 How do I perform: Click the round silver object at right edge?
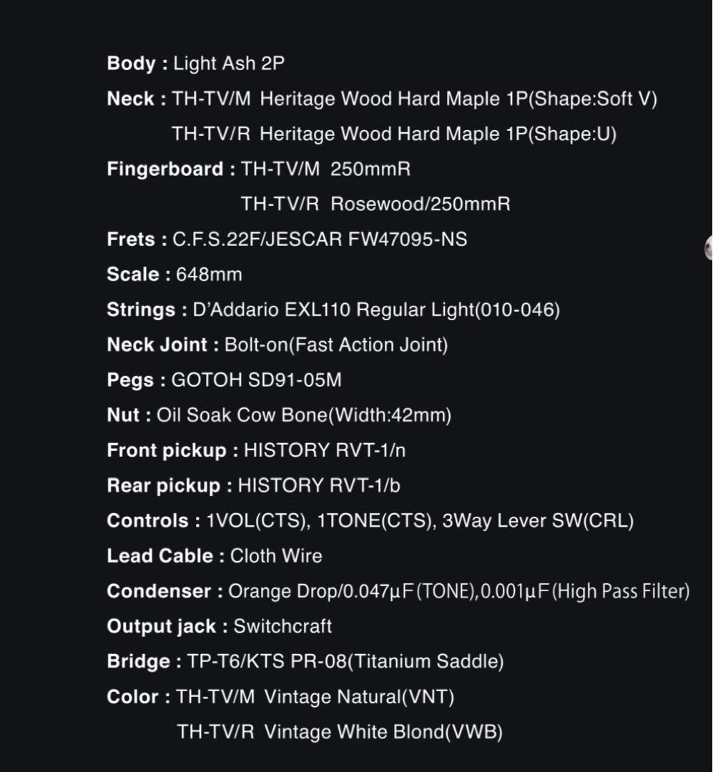pos(708,247)
